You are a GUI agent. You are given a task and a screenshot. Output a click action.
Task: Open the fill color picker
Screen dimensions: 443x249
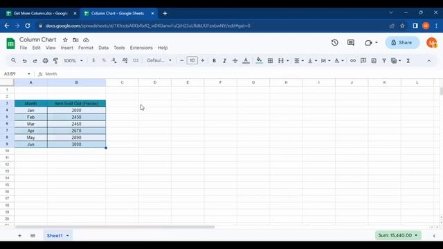point(259,60)
